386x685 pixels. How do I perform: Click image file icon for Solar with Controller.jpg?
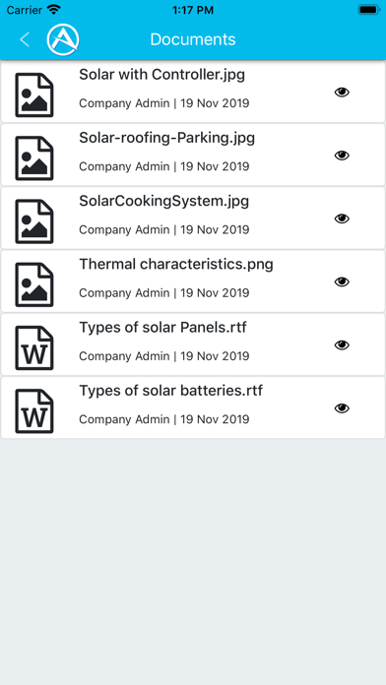(34, 94)
